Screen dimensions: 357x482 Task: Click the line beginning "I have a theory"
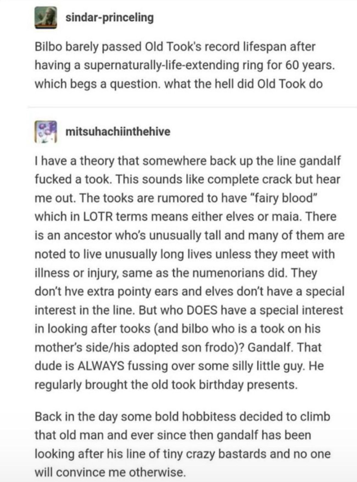pos(188,161)
